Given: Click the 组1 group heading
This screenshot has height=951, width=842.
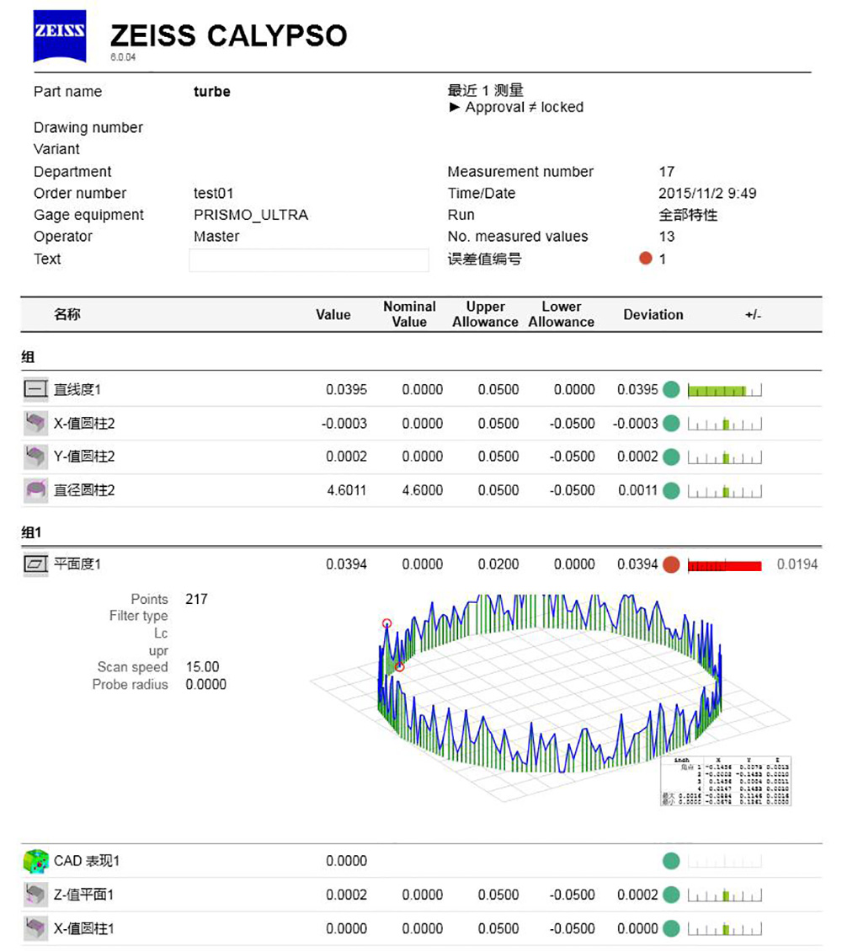Looking at the screenshot, I should 31,532.
